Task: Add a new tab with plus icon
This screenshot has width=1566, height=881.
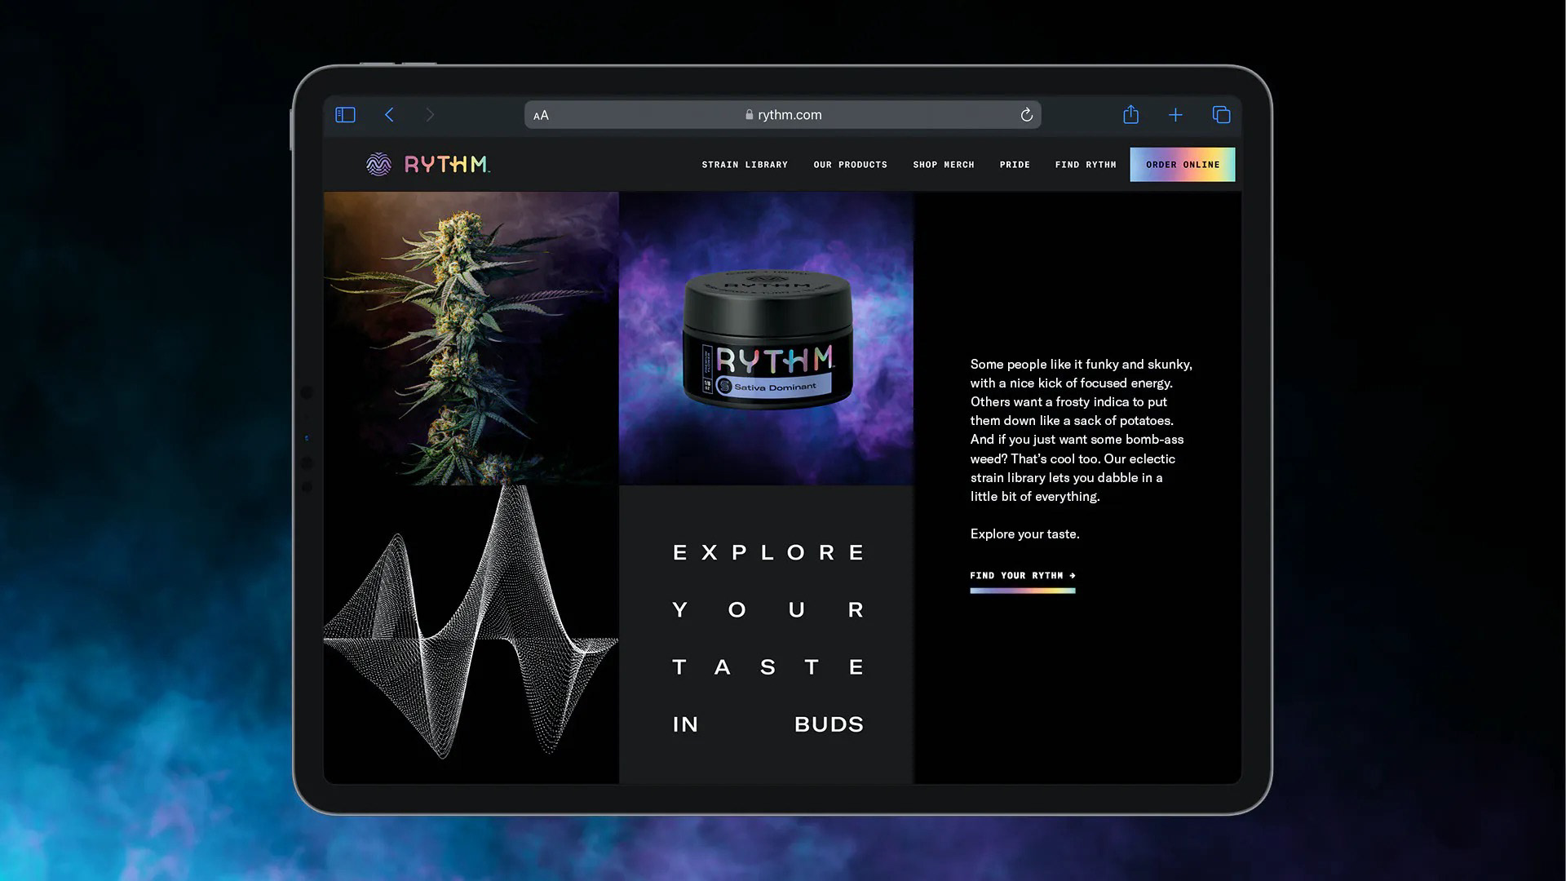Action: click(1175, 115)
